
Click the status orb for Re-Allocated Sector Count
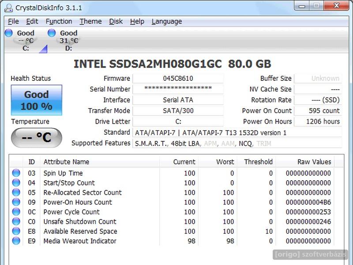click(16, 192)
